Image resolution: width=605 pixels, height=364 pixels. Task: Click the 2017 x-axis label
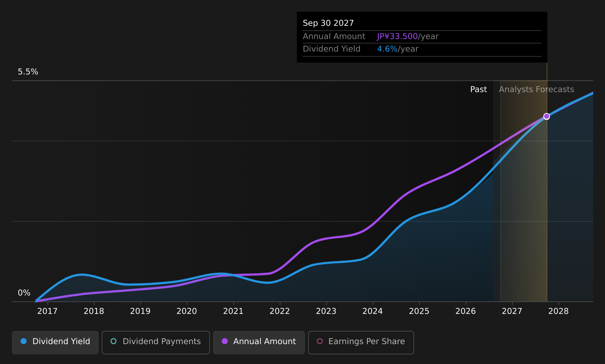tap(48, 311)
